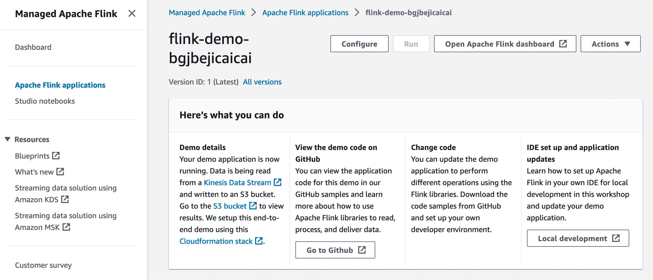
Task: Click the flink-demo-bgjbejicaicai page title
Action: pyautogui.click(x=210, y=48)
